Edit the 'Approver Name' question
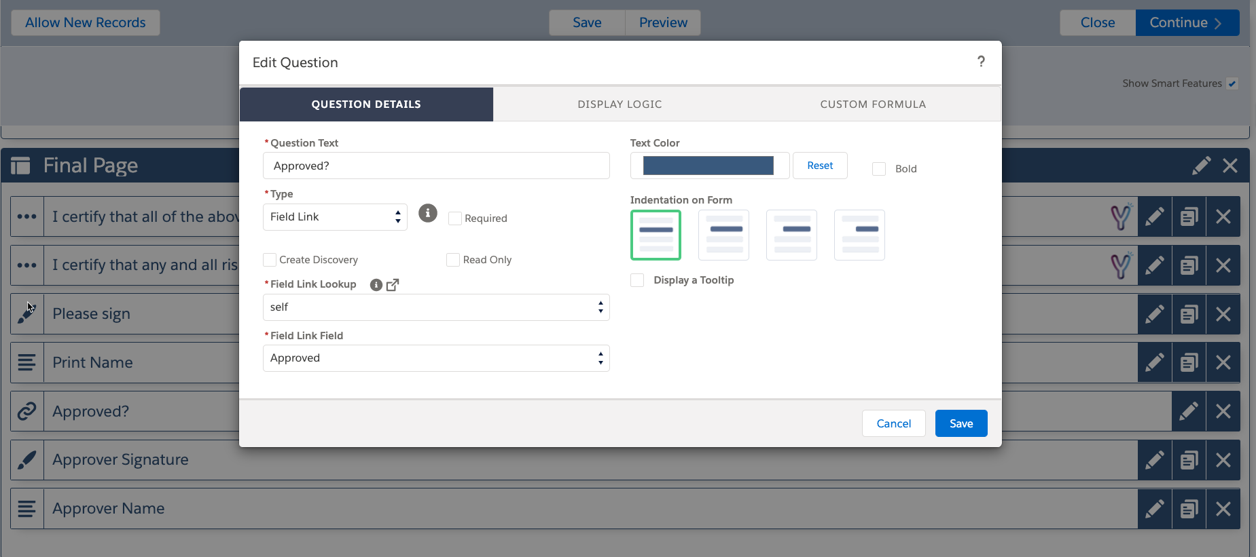This screenshot has height=557, width=1256. click(1155, 509)
